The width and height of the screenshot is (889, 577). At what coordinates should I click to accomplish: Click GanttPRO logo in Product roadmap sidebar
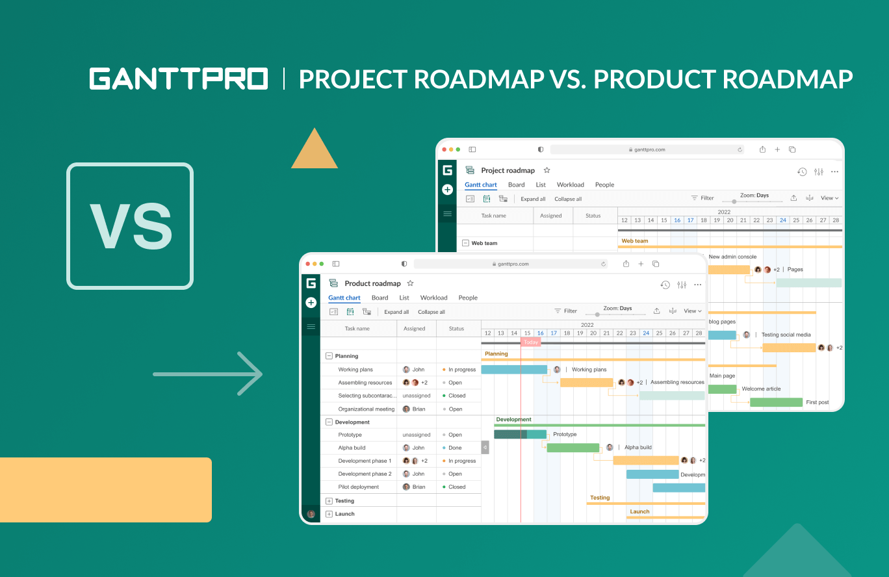[x=311, y=283]
